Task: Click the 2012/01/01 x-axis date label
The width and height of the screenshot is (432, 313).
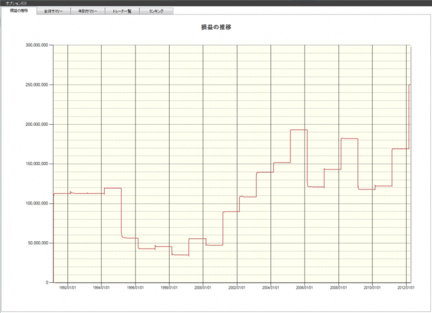Action: pos(406,288)
